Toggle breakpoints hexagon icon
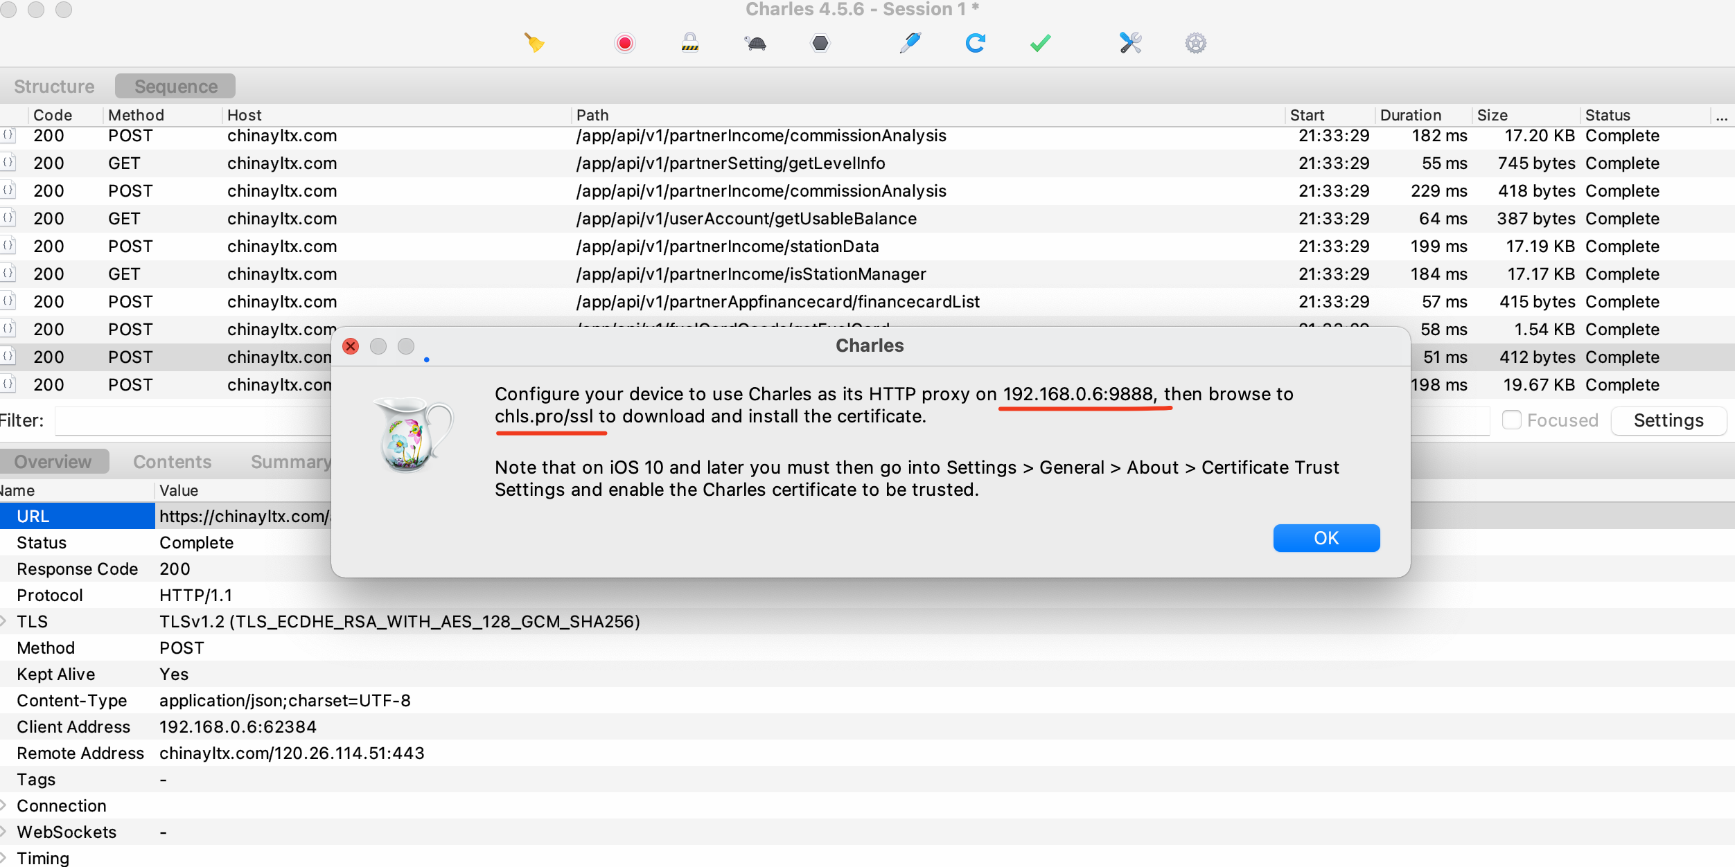Screen dimensions: 1735x867 click(820, 43)
